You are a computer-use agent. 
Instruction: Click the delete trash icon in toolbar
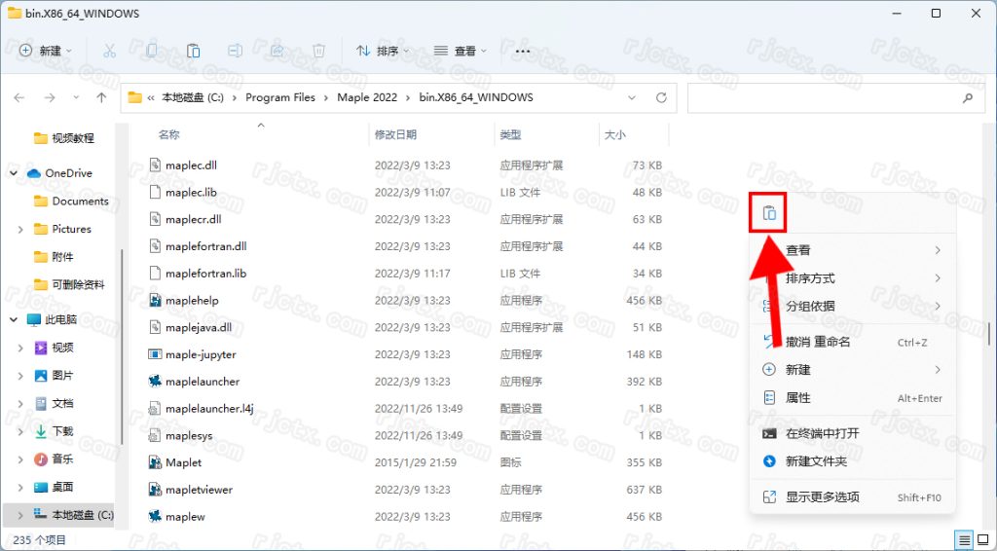point(318,51)
